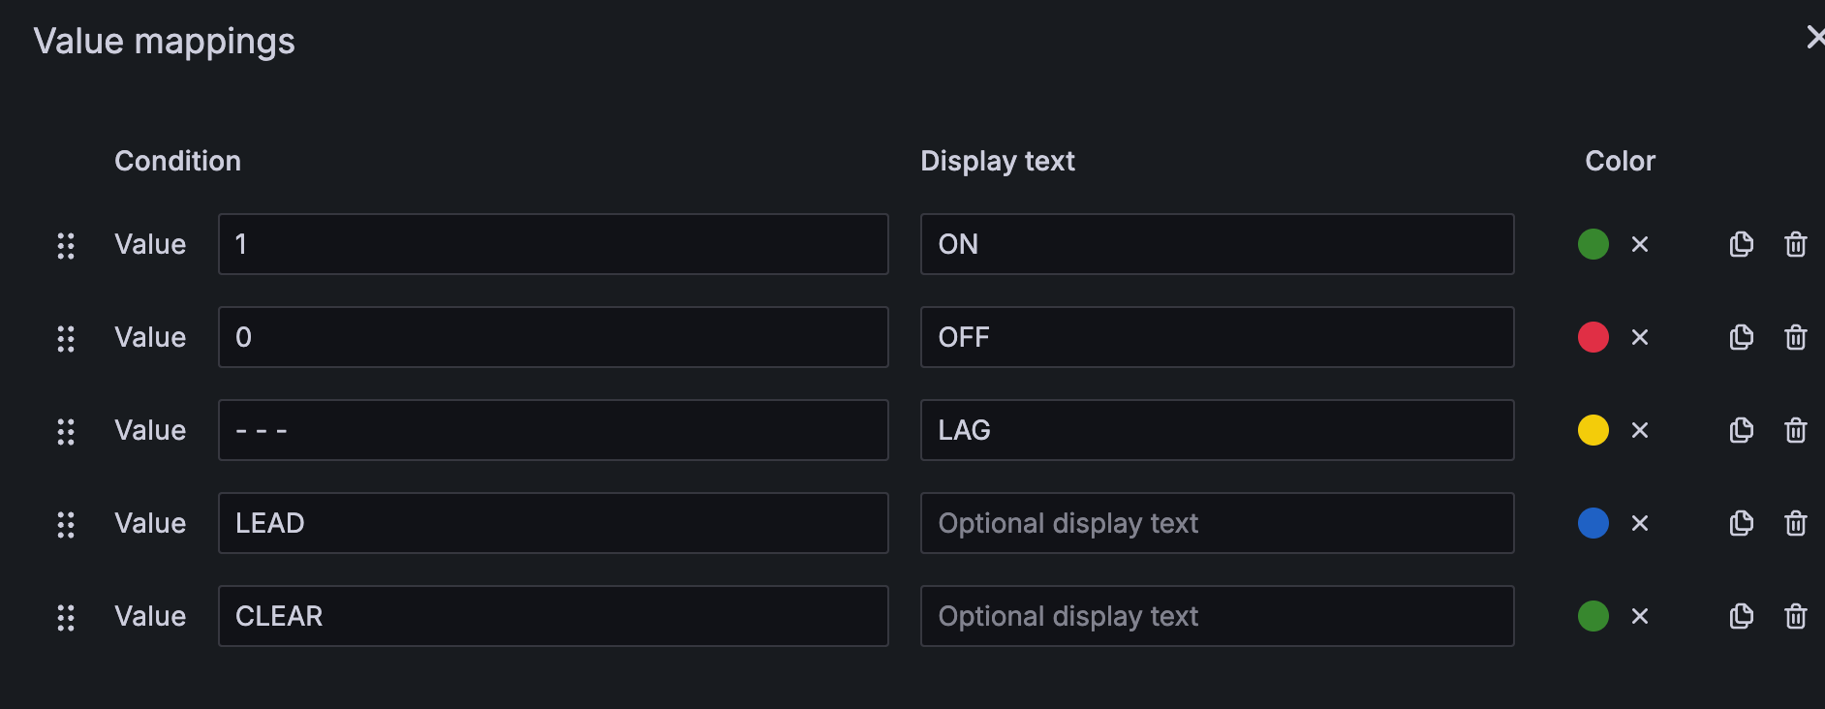Duplicate the LEAD mapping row
Viewport: 1825px width, 709px height.
point(1741,523)
